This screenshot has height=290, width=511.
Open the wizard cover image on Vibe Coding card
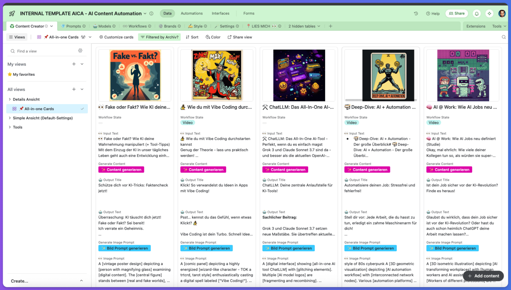[217, 75]
